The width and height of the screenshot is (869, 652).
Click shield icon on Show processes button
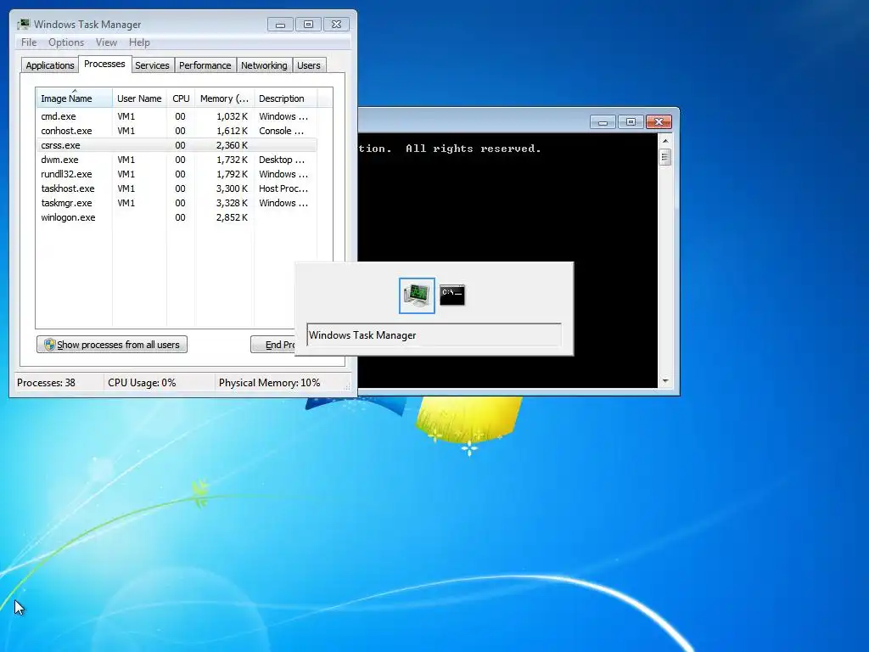pos(49,345)
